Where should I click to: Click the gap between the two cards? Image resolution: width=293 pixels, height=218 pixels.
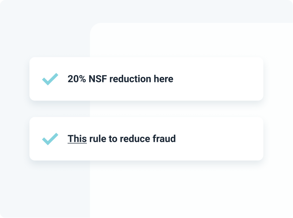(146, 109)
